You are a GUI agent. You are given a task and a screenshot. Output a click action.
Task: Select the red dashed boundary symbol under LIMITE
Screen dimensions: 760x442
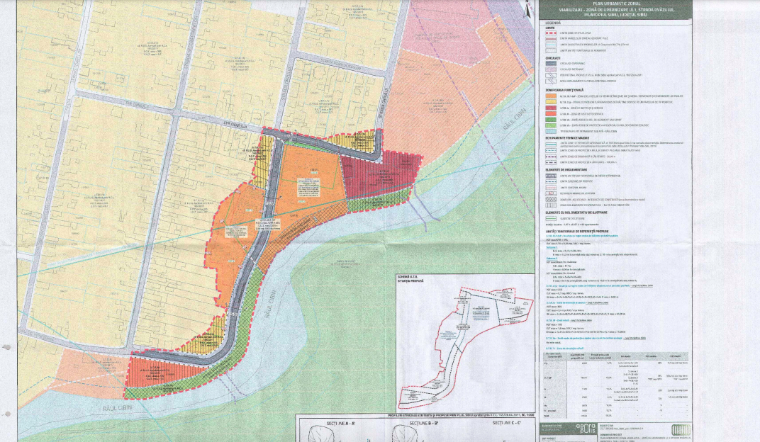coord(550,33)
